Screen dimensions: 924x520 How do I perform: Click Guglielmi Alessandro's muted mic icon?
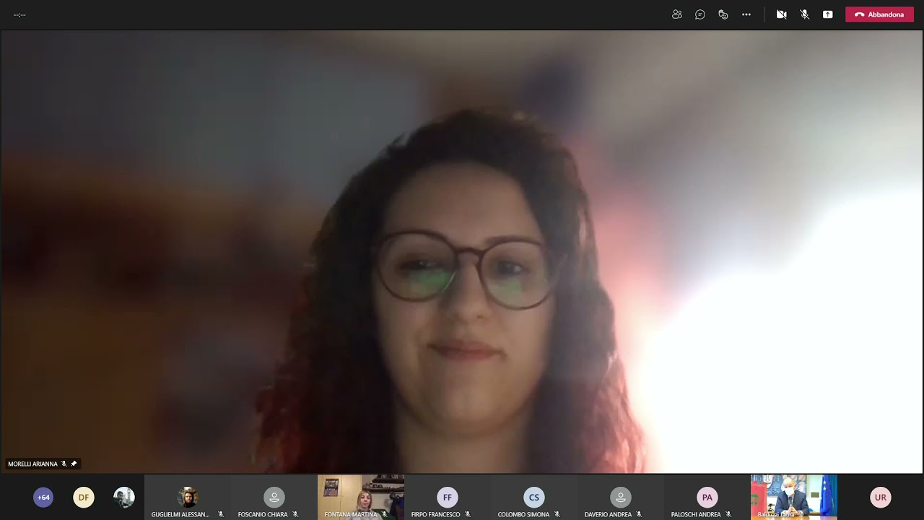tap(221, 514)
